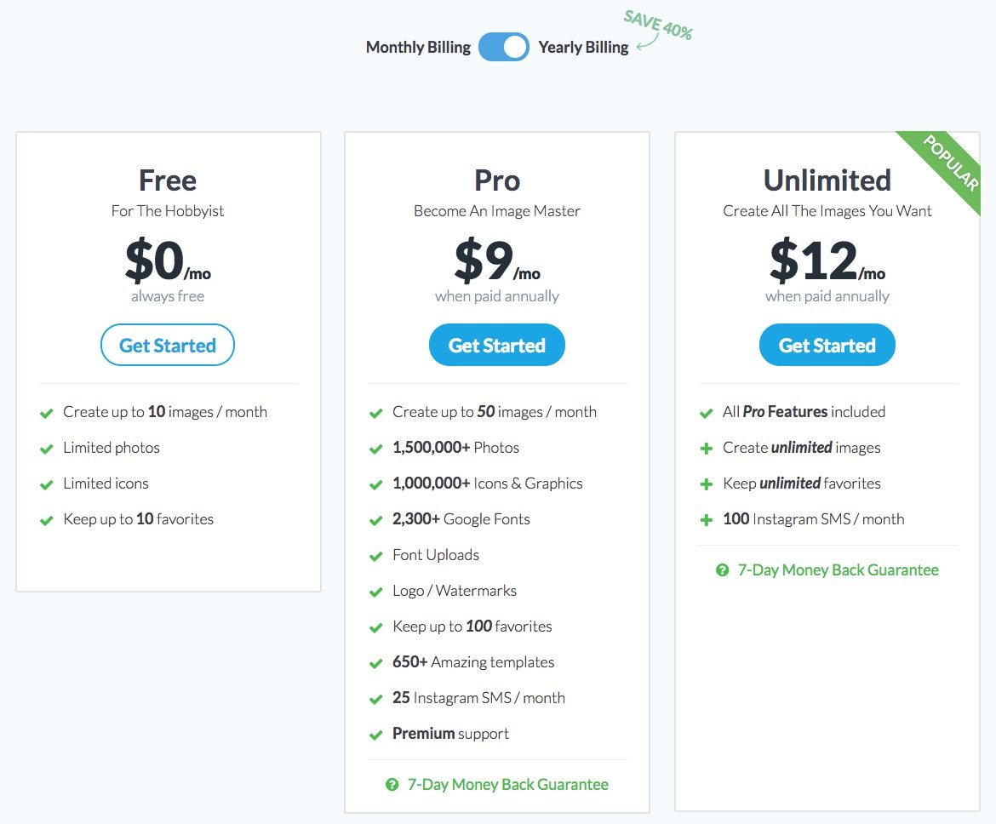Click Get Started under the Free plan
Viewport: 996px width, 824px height.
pyautogui.click(x=168, y=345)
